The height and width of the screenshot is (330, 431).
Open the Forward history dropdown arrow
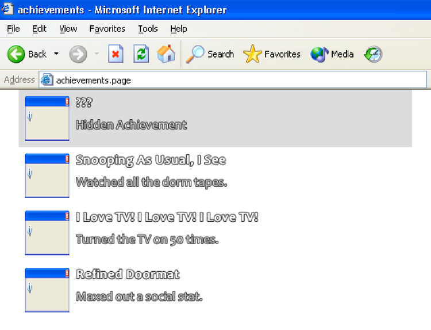click(x=97, y=54)
